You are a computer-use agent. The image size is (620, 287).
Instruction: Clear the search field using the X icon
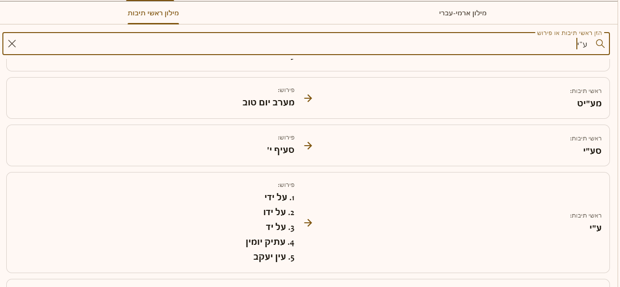tap(12, 44)
